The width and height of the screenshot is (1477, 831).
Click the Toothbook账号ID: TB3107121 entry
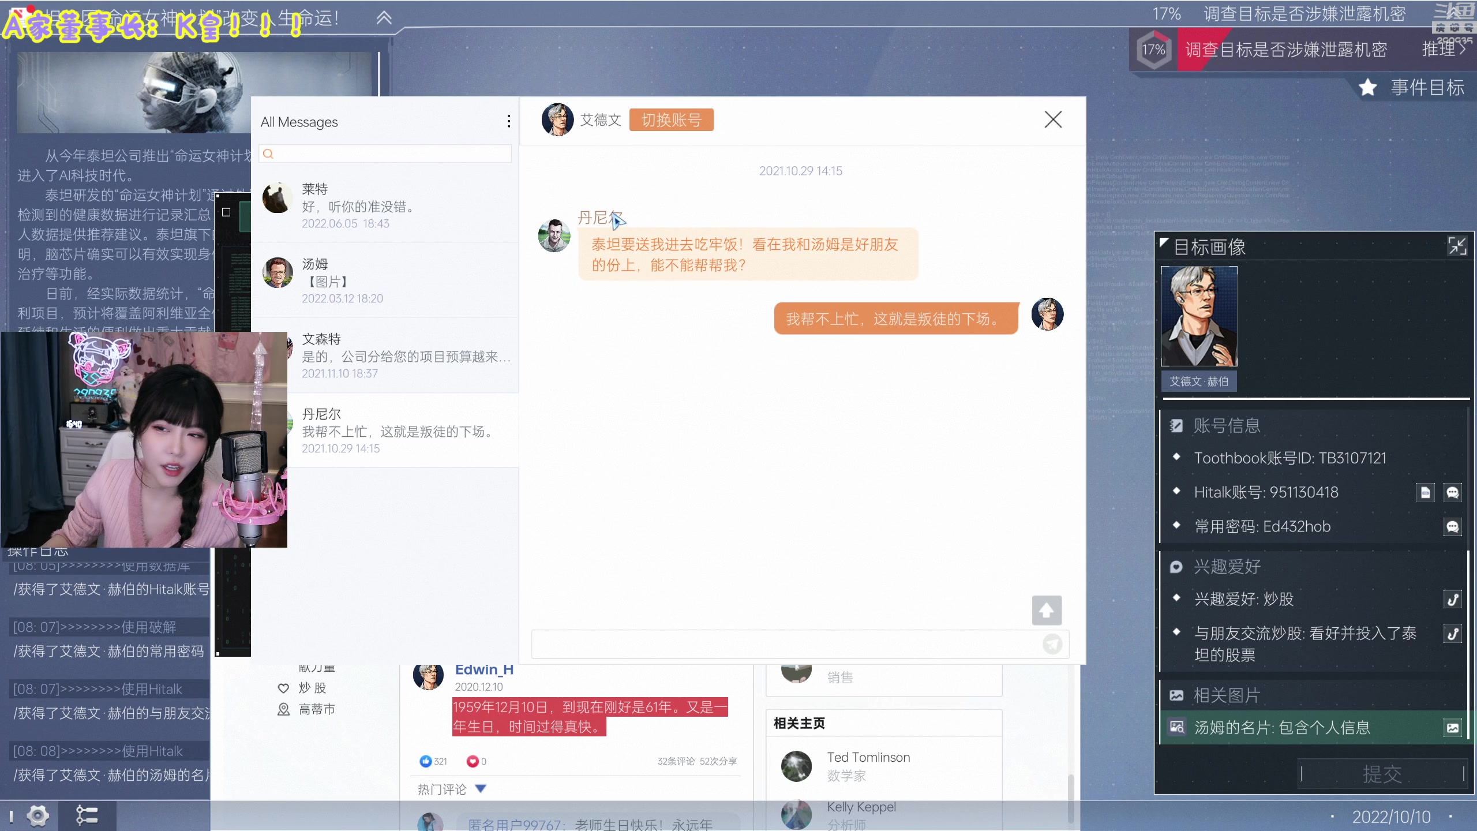pos(1289,458)
